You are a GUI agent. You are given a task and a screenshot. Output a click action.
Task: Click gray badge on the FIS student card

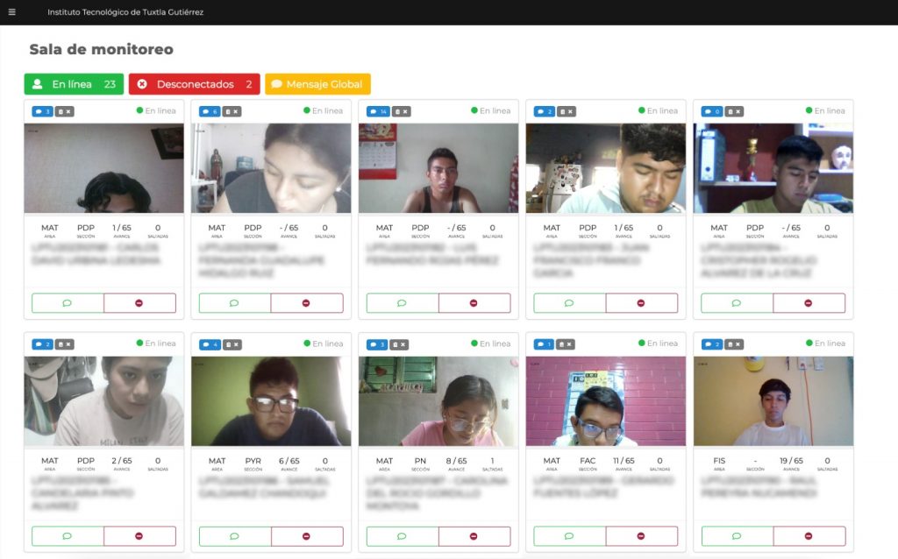point(735,344)
